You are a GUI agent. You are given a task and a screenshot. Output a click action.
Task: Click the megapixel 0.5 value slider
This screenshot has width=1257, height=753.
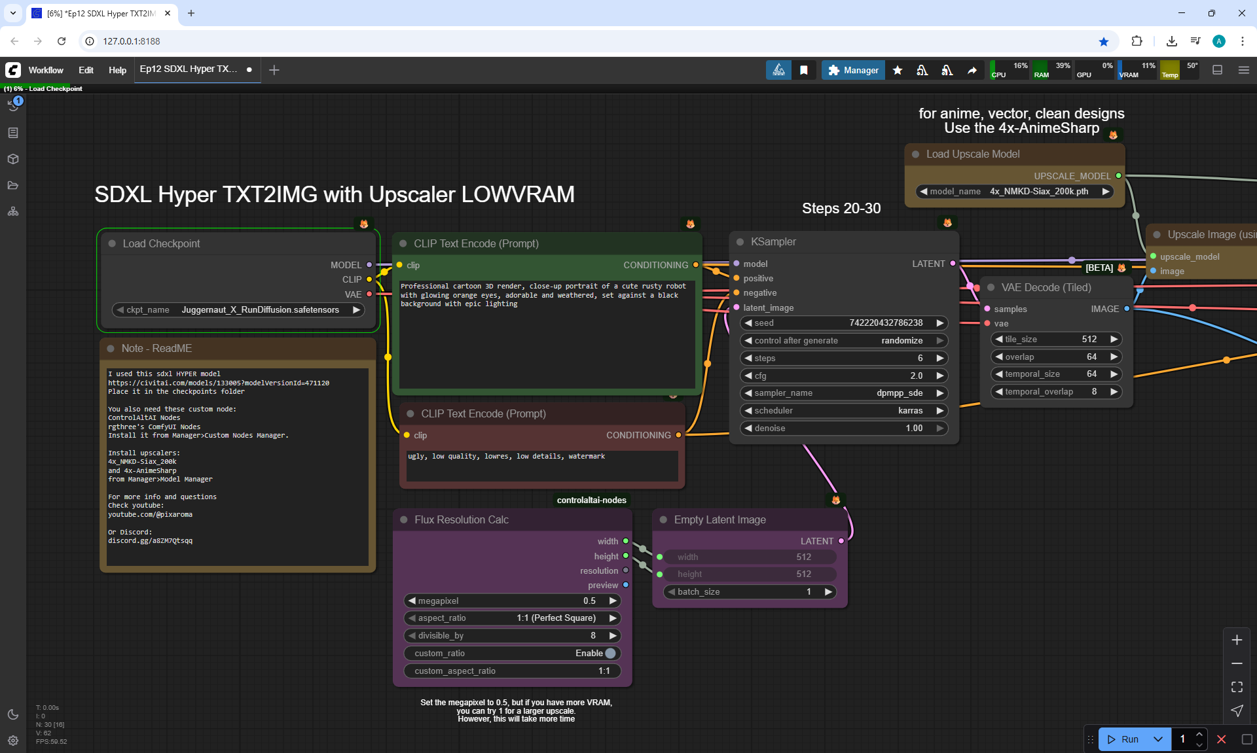(512, 601)
